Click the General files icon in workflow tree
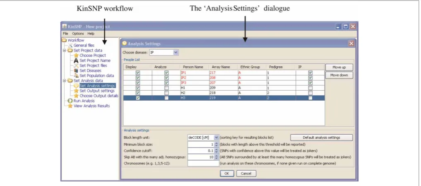 click(70, 46)
